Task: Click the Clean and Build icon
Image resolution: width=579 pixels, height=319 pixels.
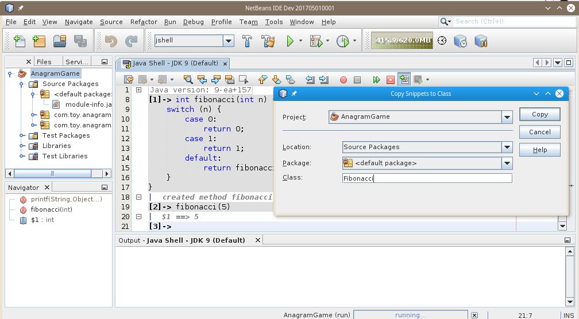Action: (268, 41)
